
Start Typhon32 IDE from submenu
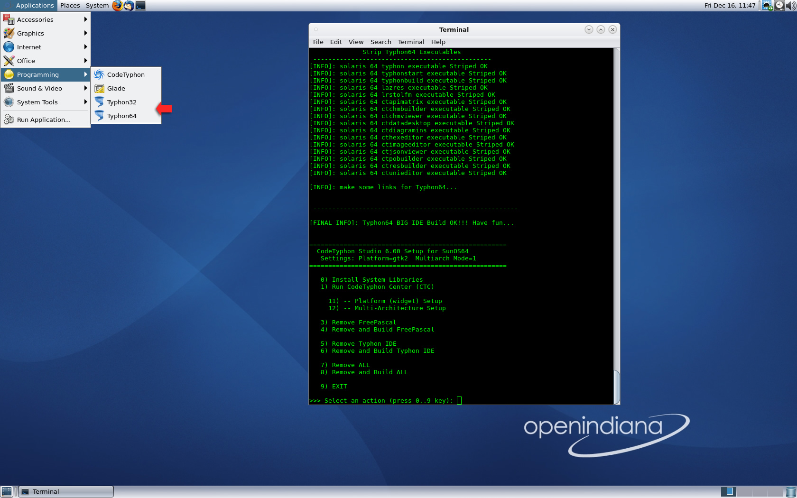point(126,102)
